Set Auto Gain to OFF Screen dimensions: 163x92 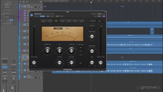click(81, 48)
